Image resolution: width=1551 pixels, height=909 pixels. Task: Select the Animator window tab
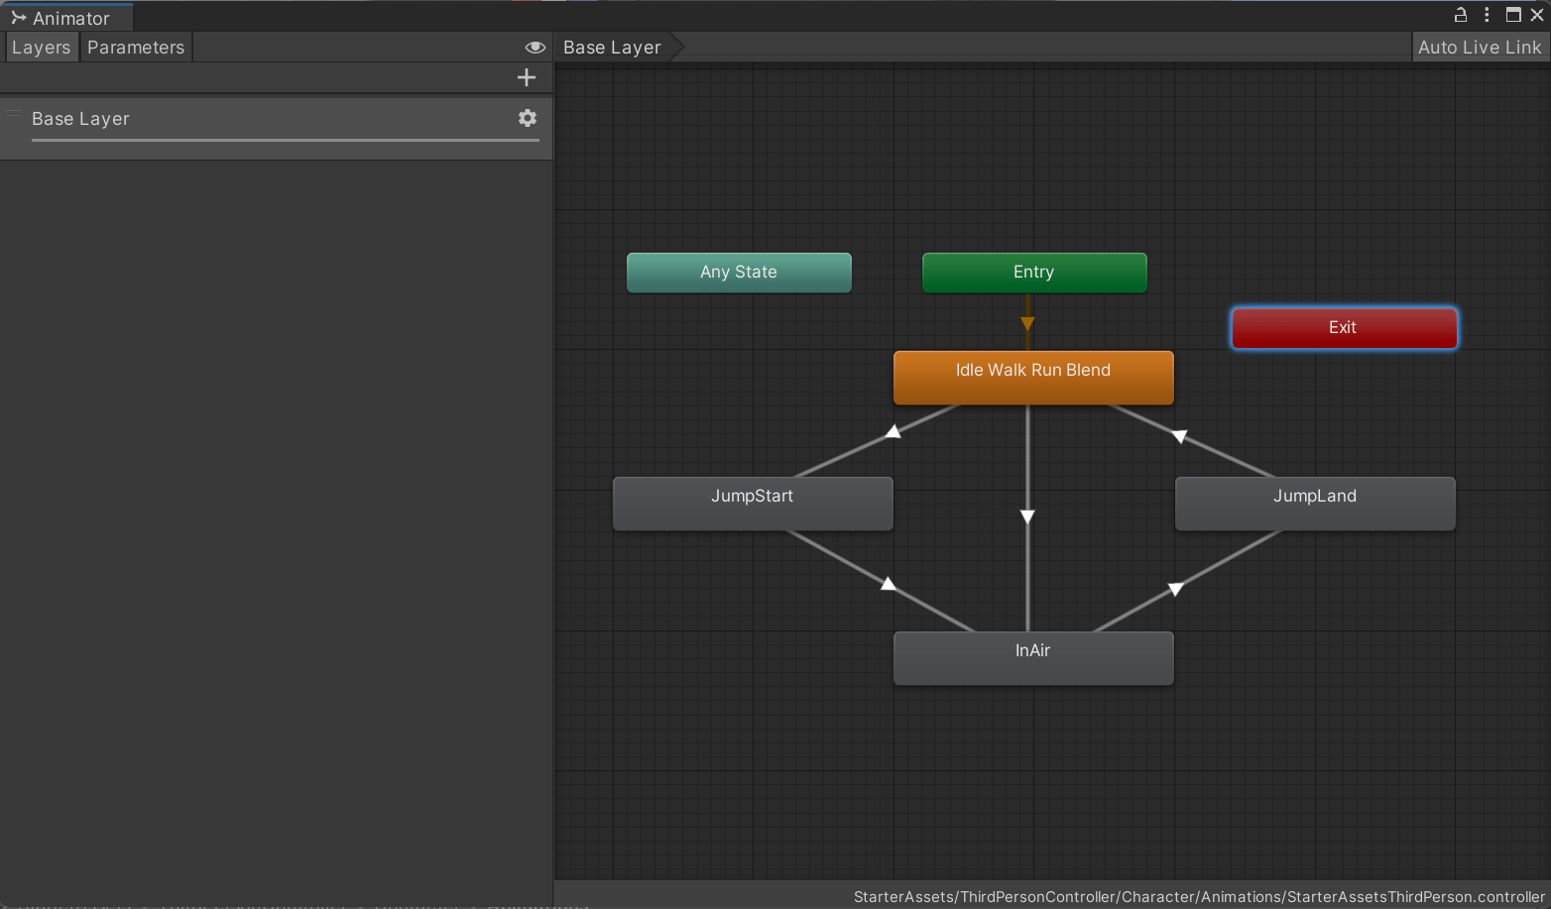click(66, 18)
